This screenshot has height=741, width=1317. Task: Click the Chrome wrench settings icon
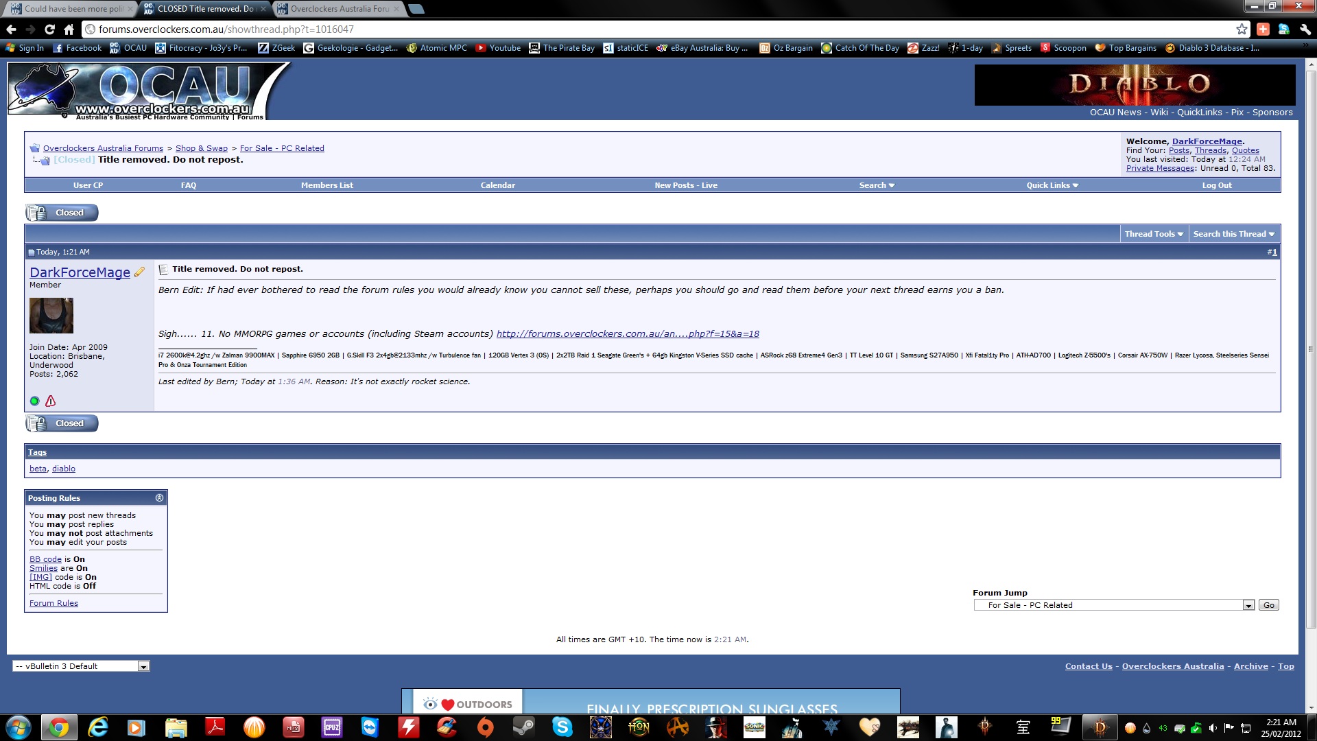pos(1305,29)
